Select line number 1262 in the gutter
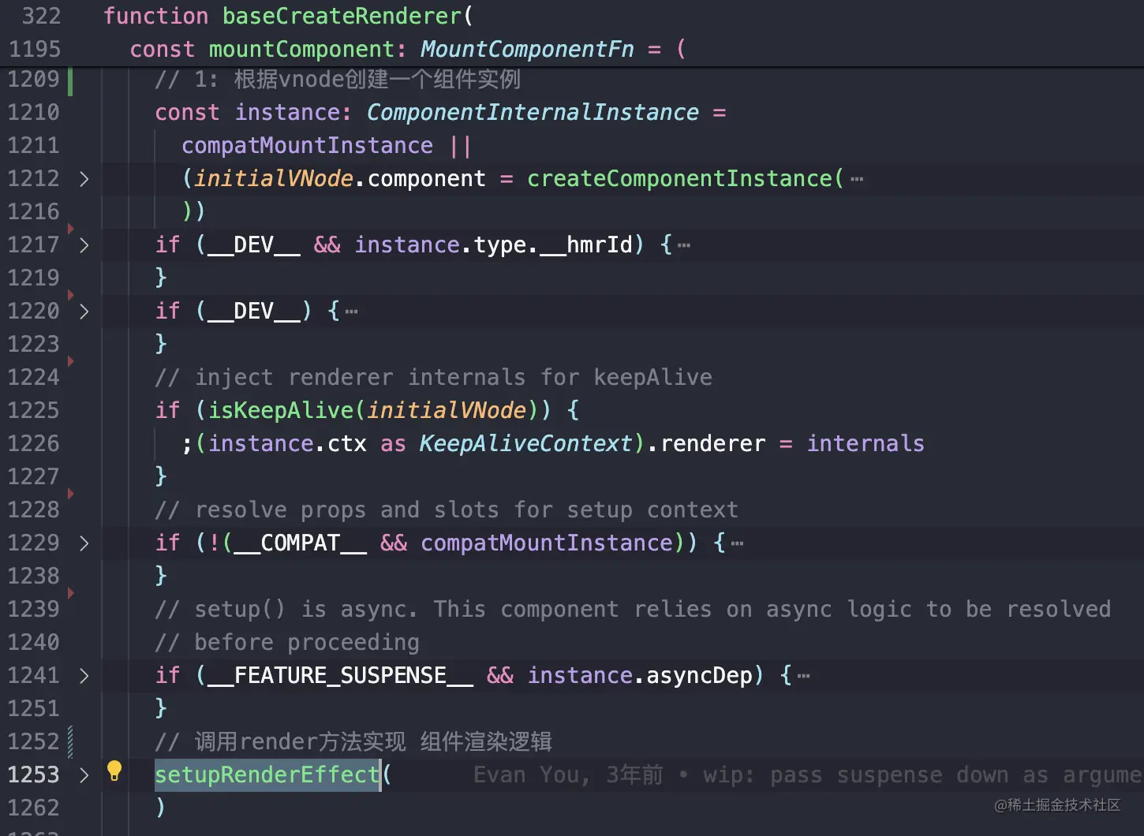1144x836 pixels. [x=33, y=808]
